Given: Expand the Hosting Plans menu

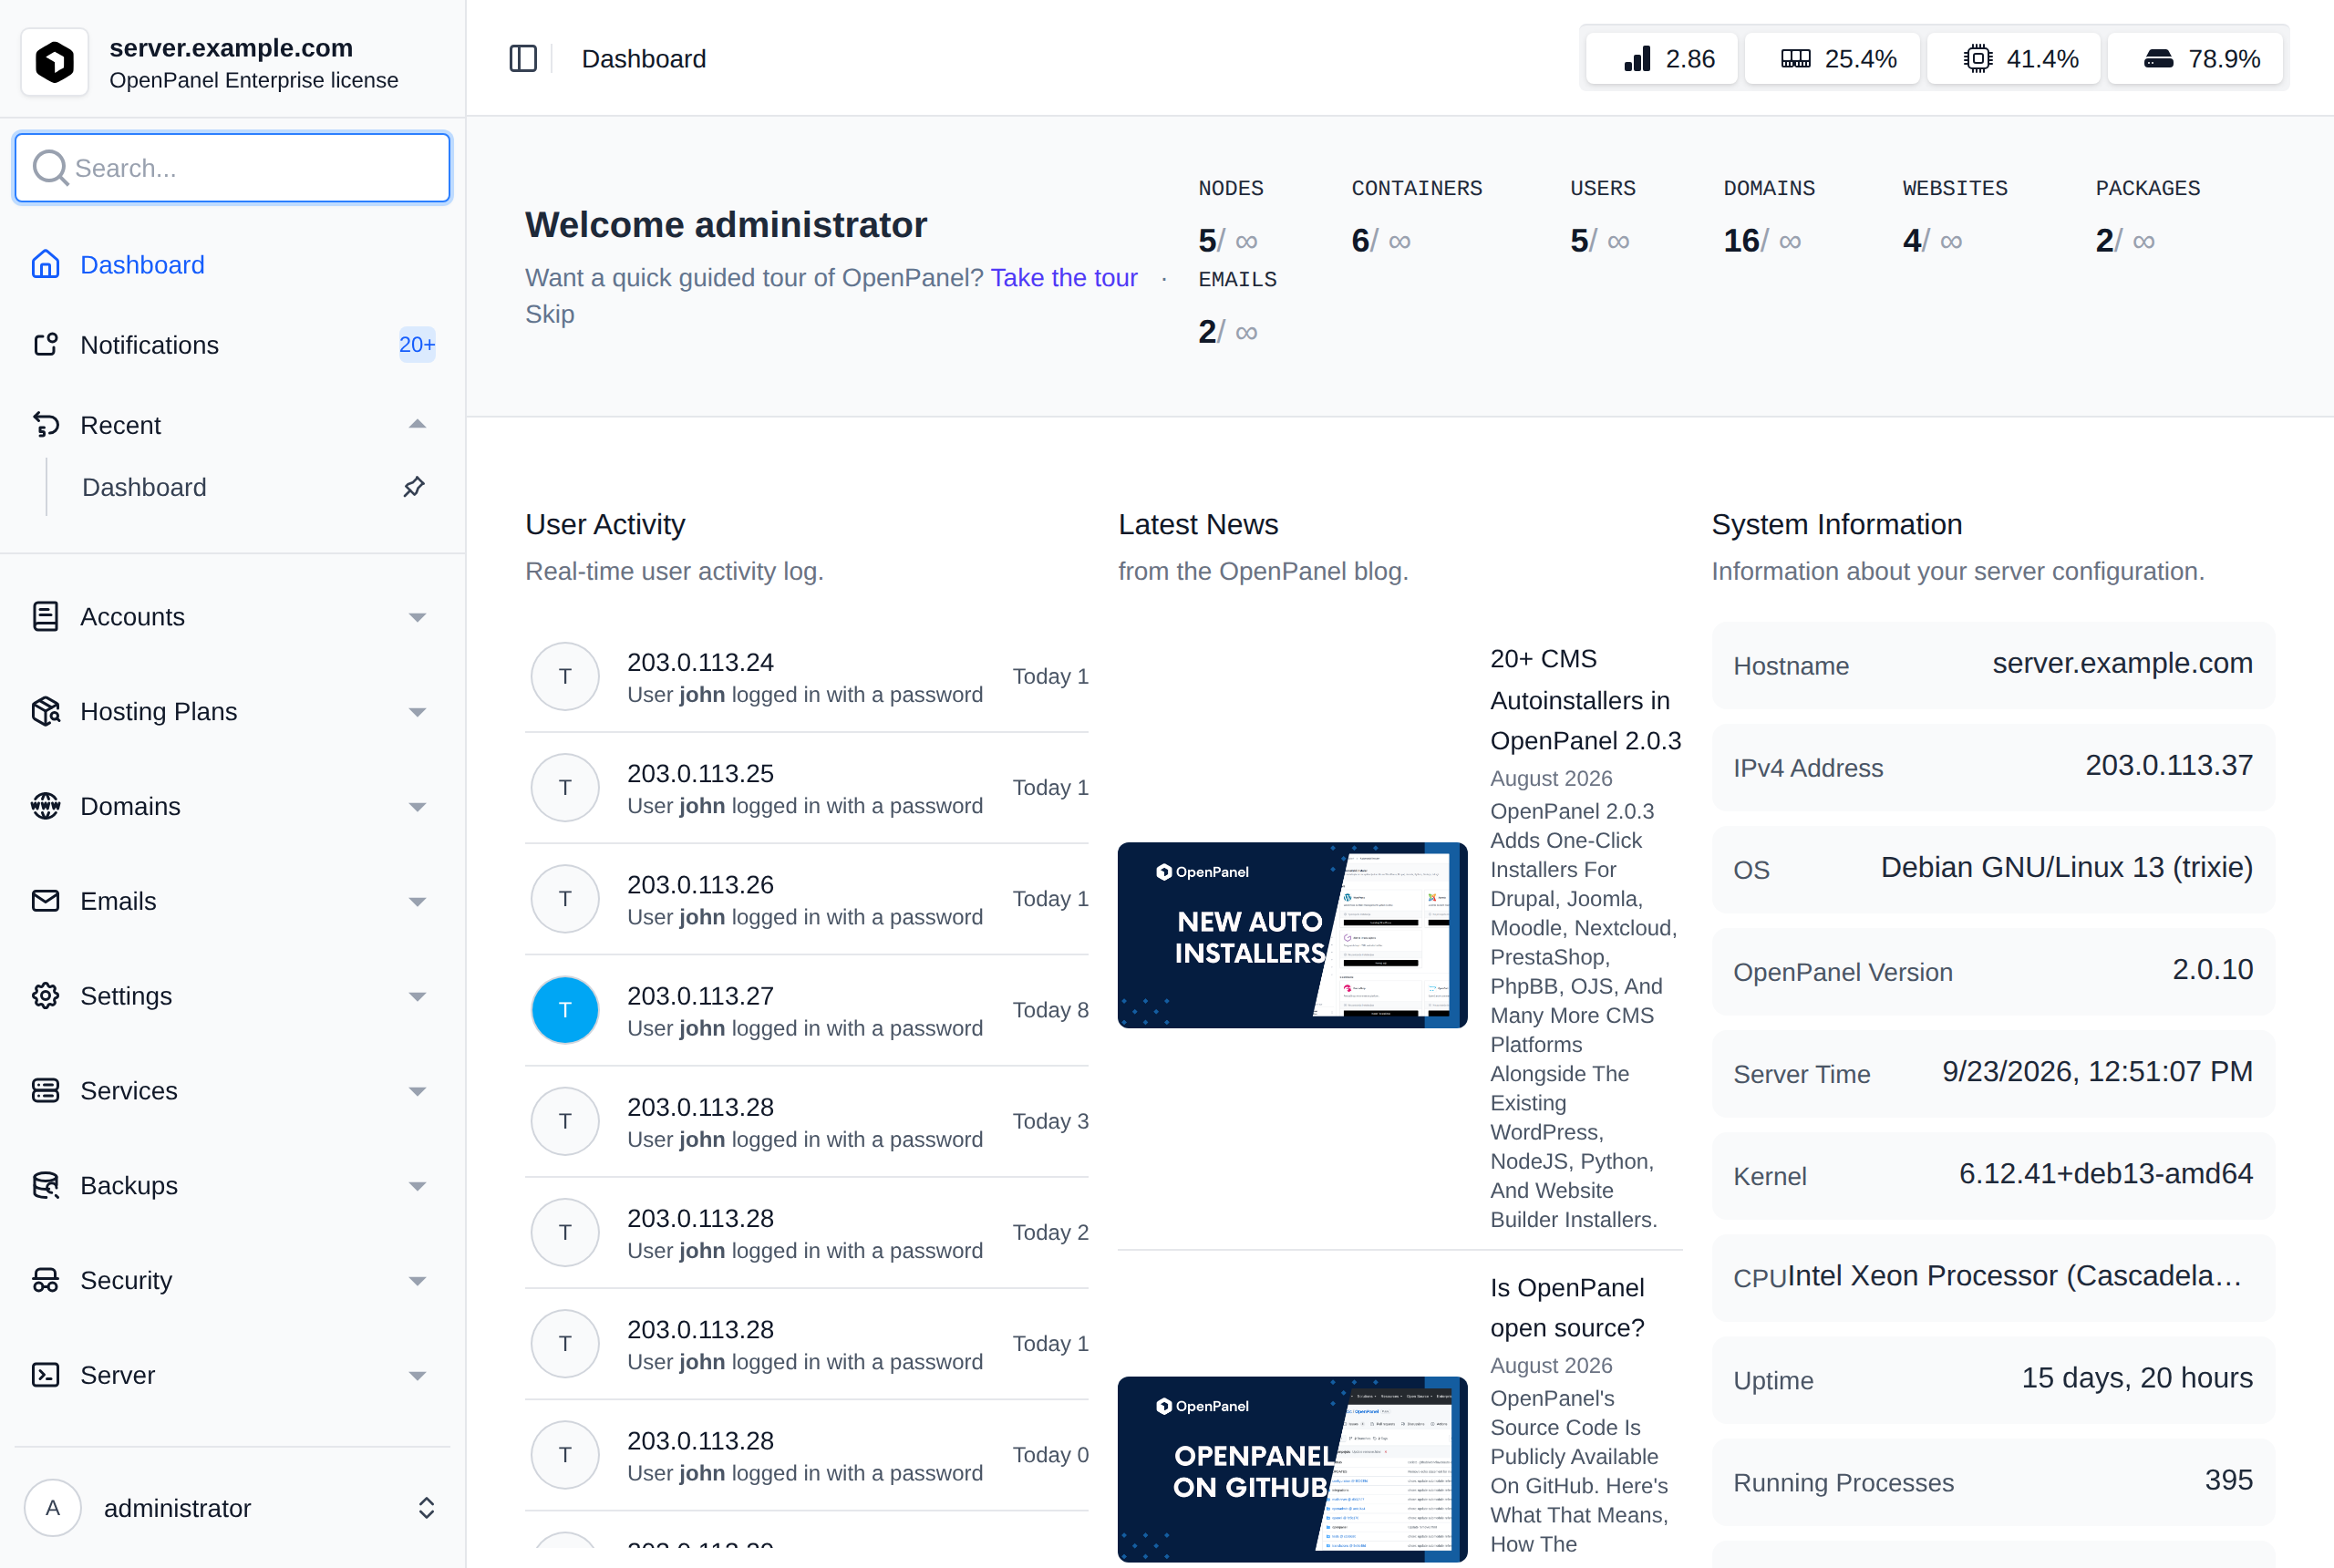Looking at the screenshot, I should pyautogui.click(x=417, y=712).
